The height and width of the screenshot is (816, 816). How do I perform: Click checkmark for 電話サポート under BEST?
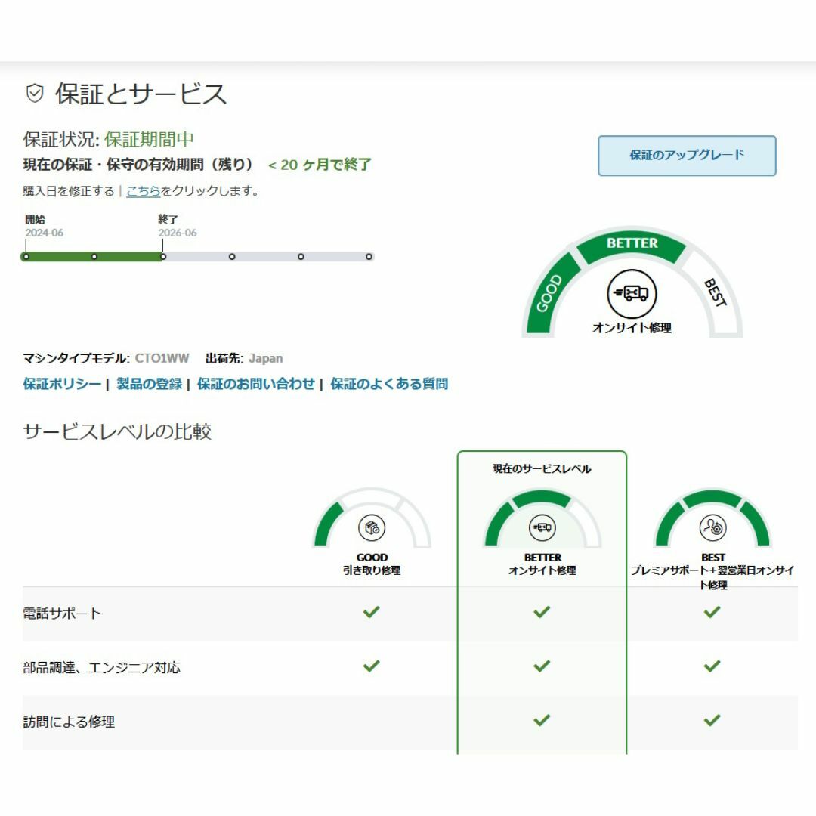(712, 612)
